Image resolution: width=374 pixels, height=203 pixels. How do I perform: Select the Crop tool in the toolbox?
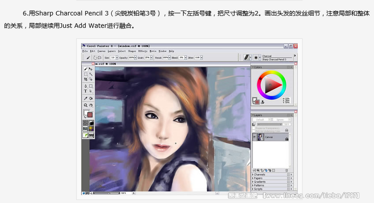tap(86, 79)
